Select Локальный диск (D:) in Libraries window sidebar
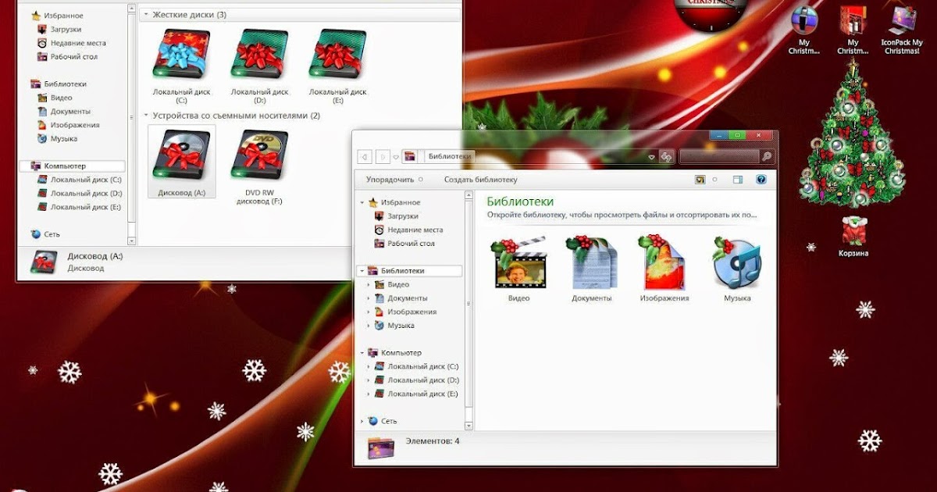Screen dimensions: 937x492 (x=416, y=380)
